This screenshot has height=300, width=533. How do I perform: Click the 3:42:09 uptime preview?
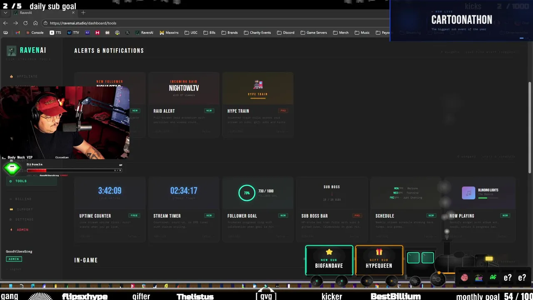(110, 190)
